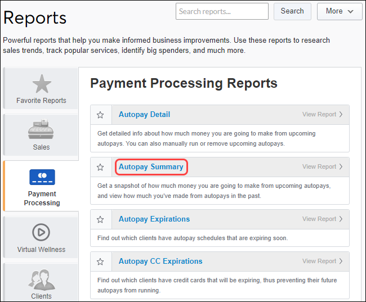Screen dimensions: 366x302
Task: Expand the More dropdown menu
Action: click(x=340, y=11)
